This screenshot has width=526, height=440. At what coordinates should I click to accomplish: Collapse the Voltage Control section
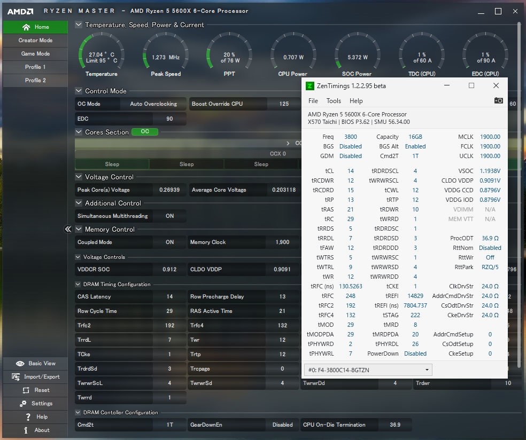tap(79, 177)
